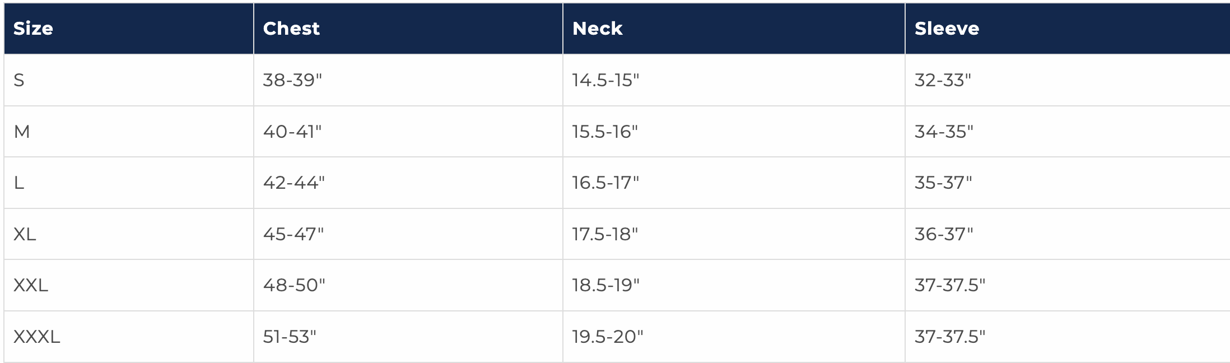Click the 19.5-20" neck measurement

607,337
